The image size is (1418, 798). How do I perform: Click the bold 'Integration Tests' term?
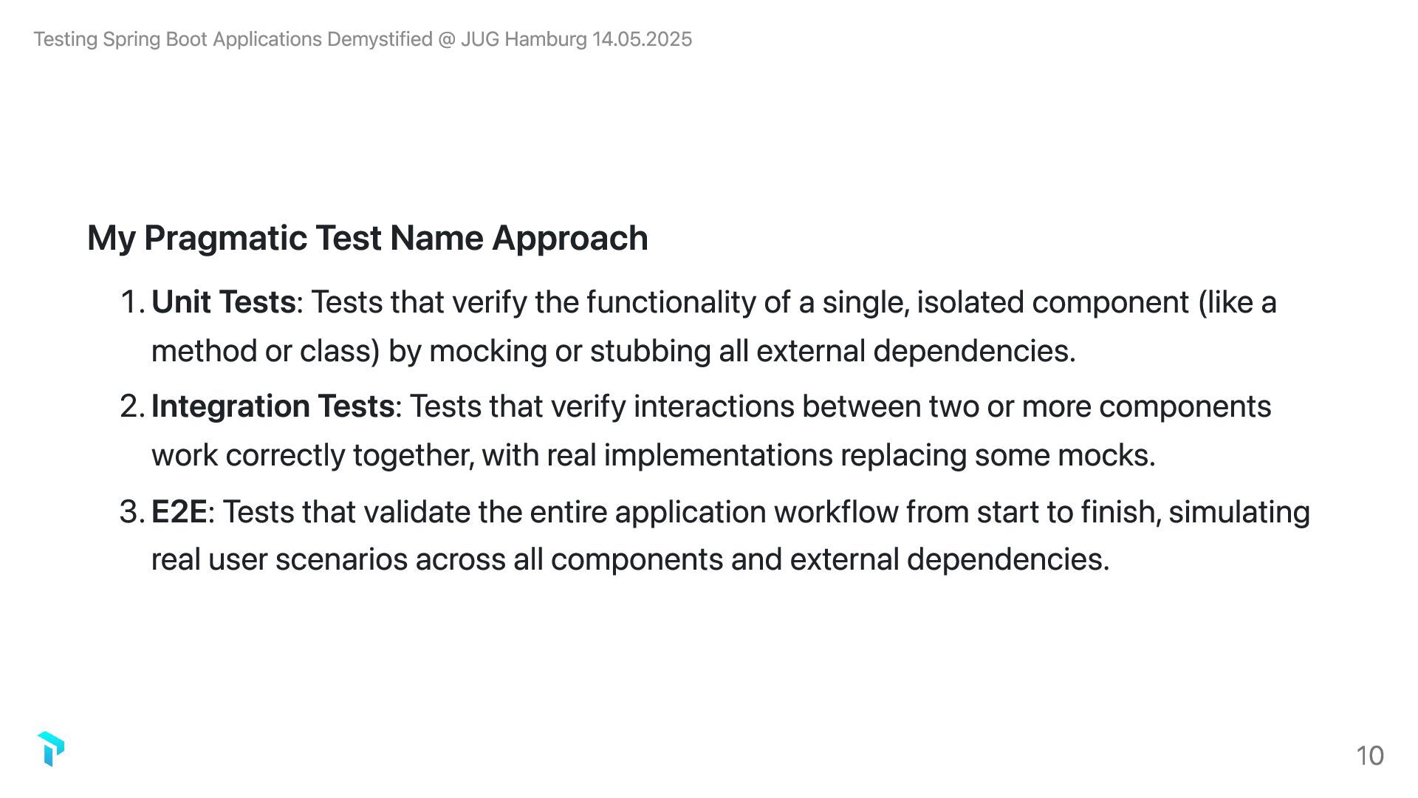click(273, 406)
